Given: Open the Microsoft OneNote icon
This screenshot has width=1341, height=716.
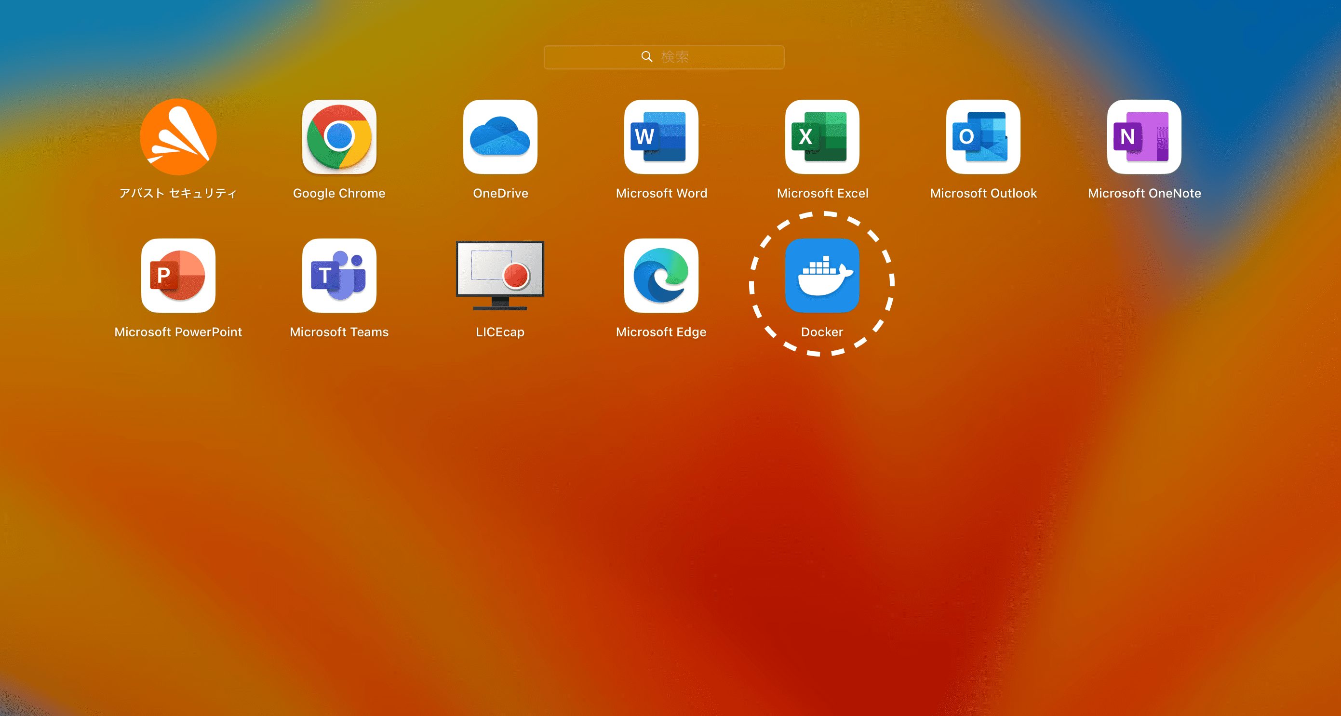Looking at the screenshot, I should tap(1144, 137).
